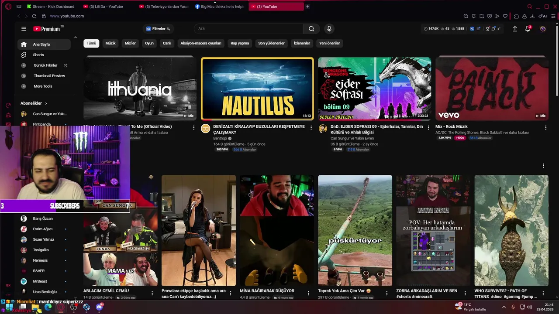Select the Müzik filter chip
Screen dimensions: 559x314
tap(110, 43)
